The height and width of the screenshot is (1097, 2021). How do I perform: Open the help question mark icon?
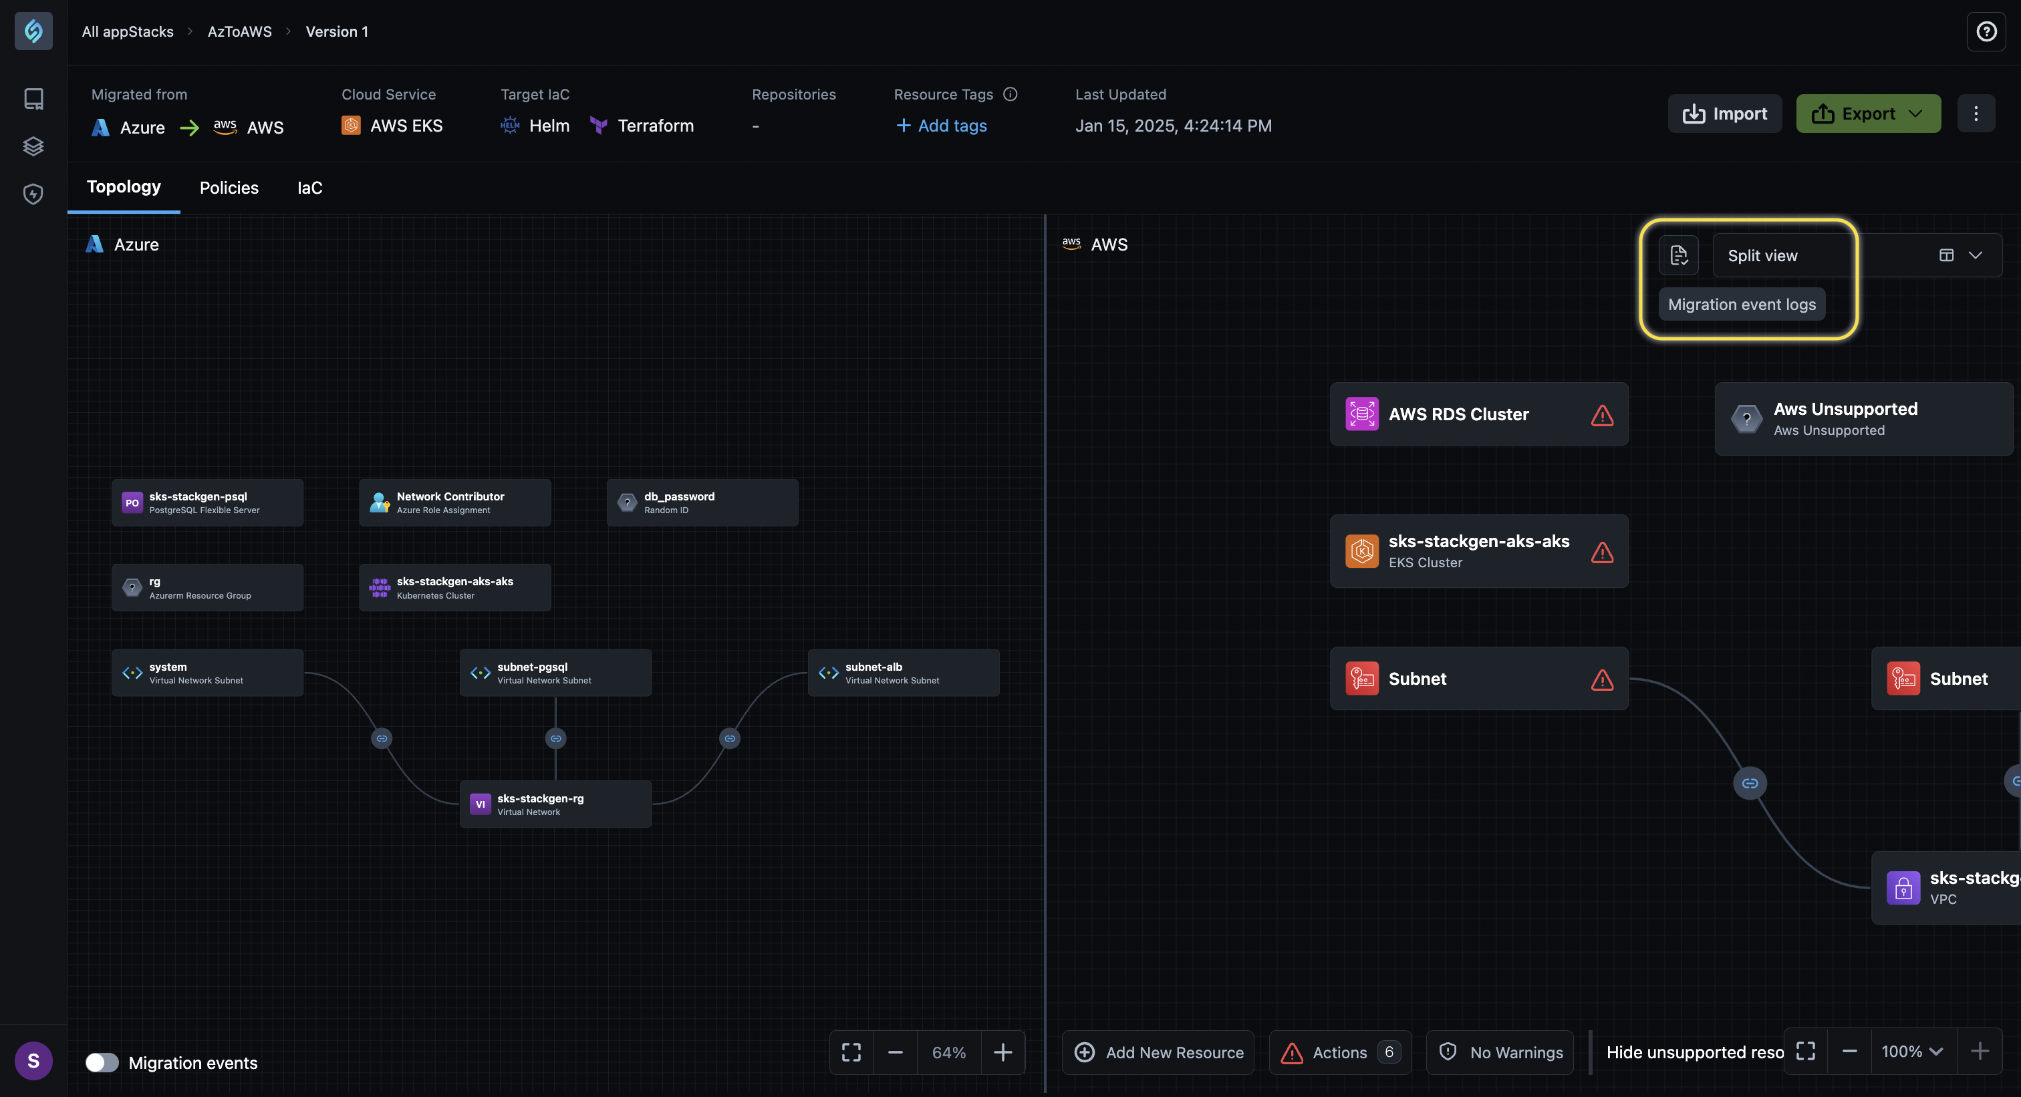pos(1986,31)
